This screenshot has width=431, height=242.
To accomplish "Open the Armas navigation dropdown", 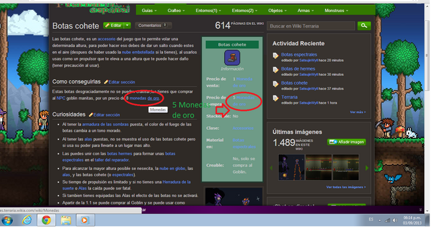I will 305,11.
